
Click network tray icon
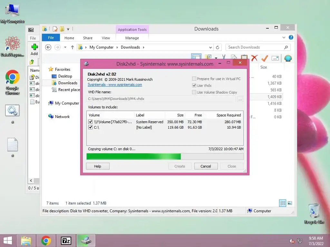pos(300,241)
